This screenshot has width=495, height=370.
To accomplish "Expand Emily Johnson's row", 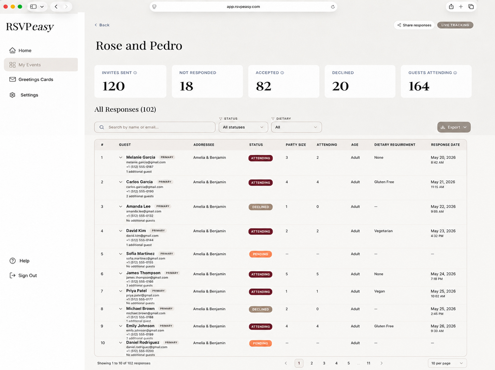I will coord(120,326).
